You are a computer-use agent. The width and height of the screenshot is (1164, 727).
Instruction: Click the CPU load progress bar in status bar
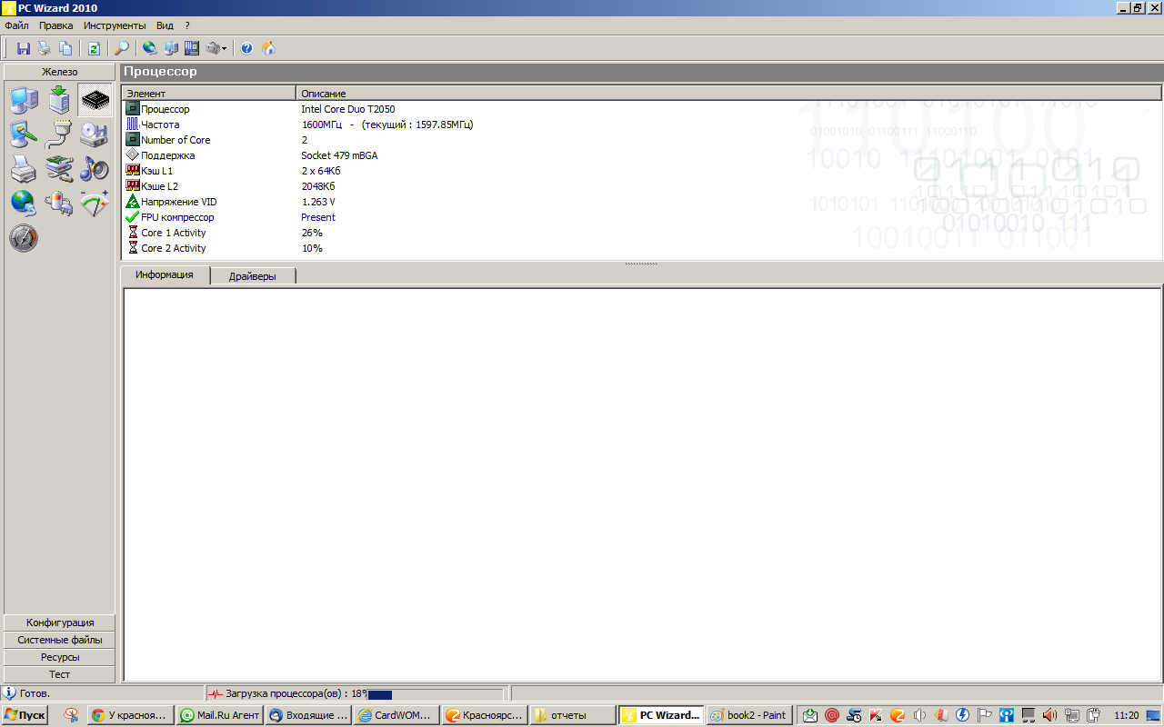[435, 694]
